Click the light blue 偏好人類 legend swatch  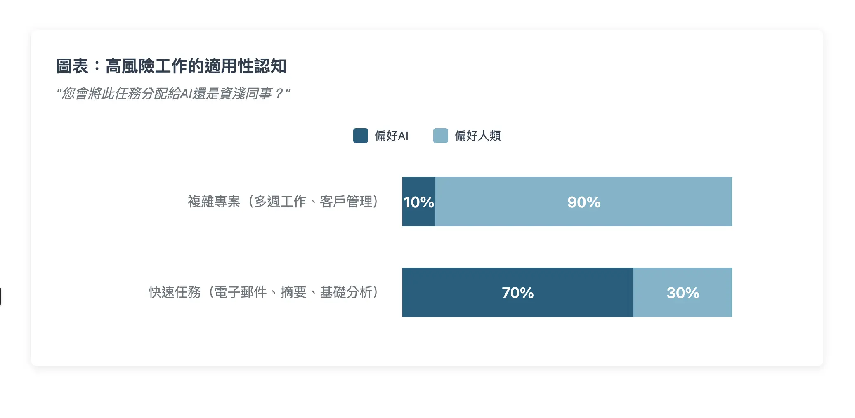tap(440, 136)
